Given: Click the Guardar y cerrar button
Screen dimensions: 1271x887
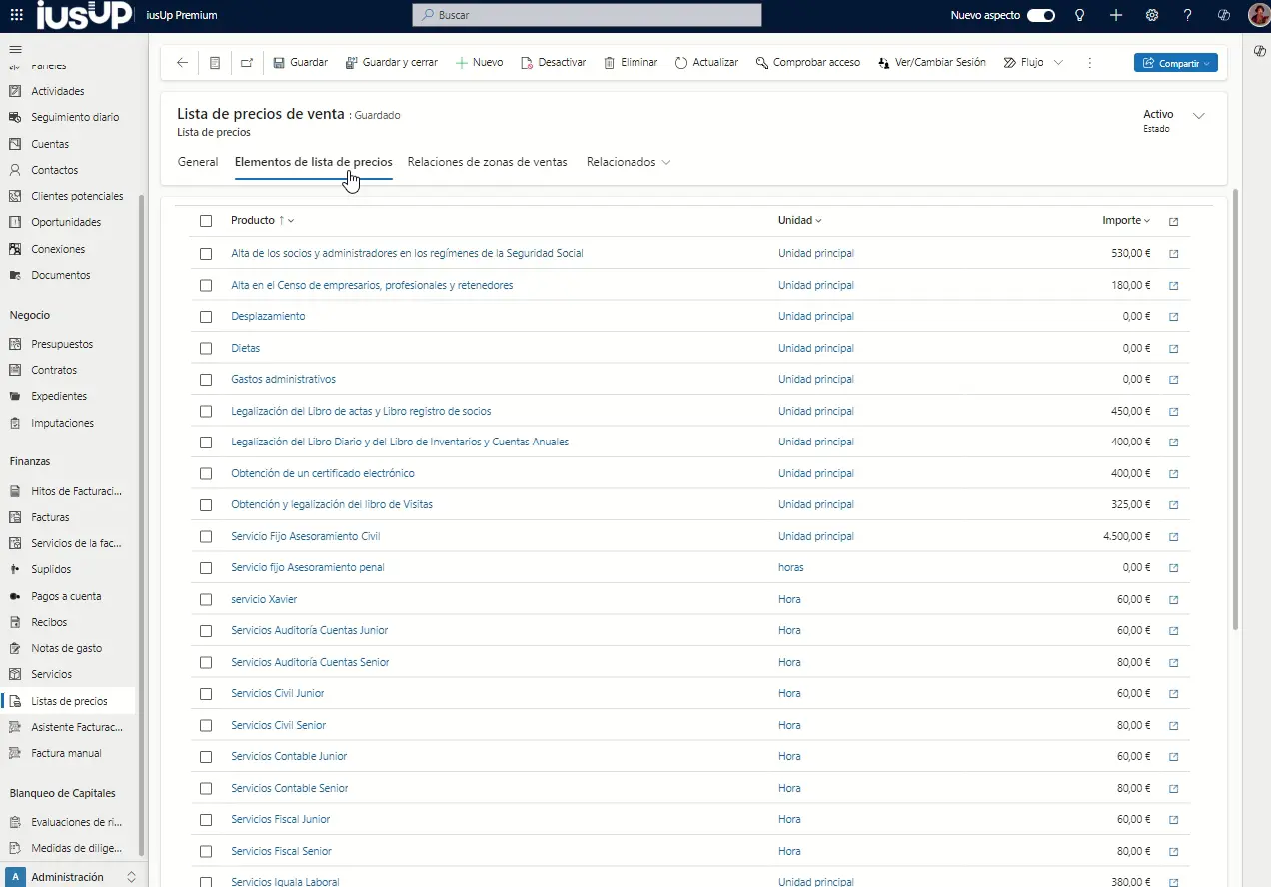Looking at the screenshot, I should coord(391,62).
